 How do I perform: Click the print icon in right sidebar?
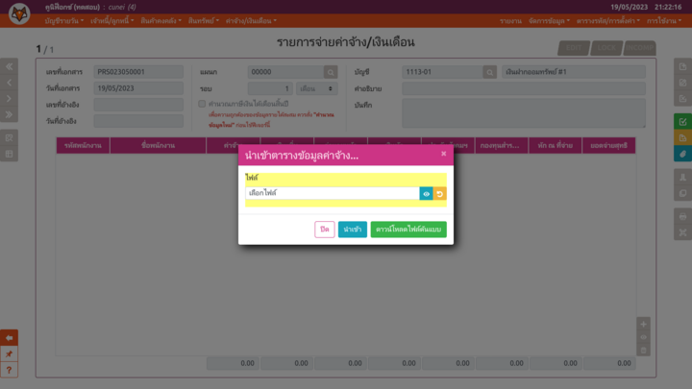click(x=682, y=216)
